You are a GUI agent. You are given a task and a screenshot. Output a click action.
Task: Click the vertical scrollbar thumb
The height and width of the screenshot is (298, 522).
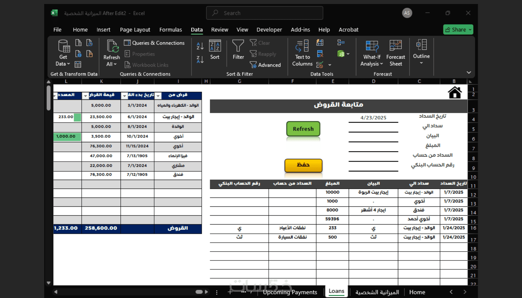[x=49, y=98]
